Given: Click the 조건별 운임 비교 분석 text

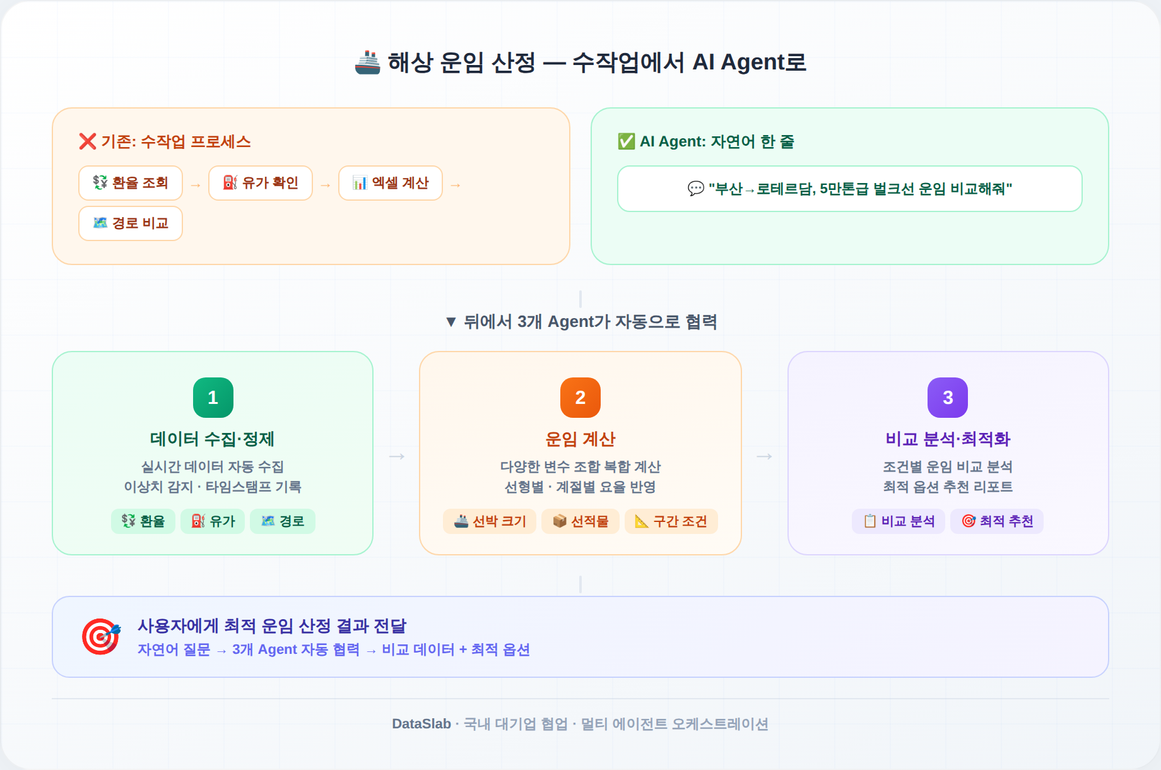Looking at the screenshot, I should click(948, 466).
